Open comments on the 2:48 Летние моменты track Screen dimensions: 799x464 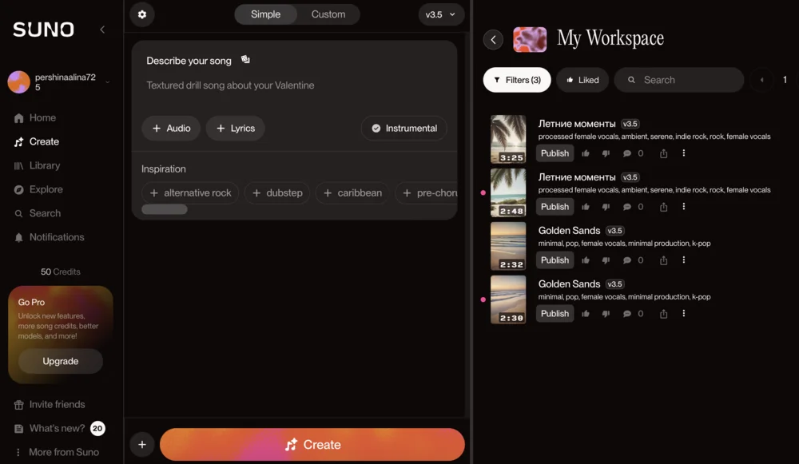[627, 207]
